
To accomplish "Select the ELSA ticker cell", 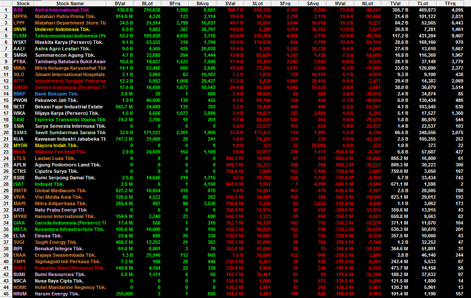I will (19, 236).
